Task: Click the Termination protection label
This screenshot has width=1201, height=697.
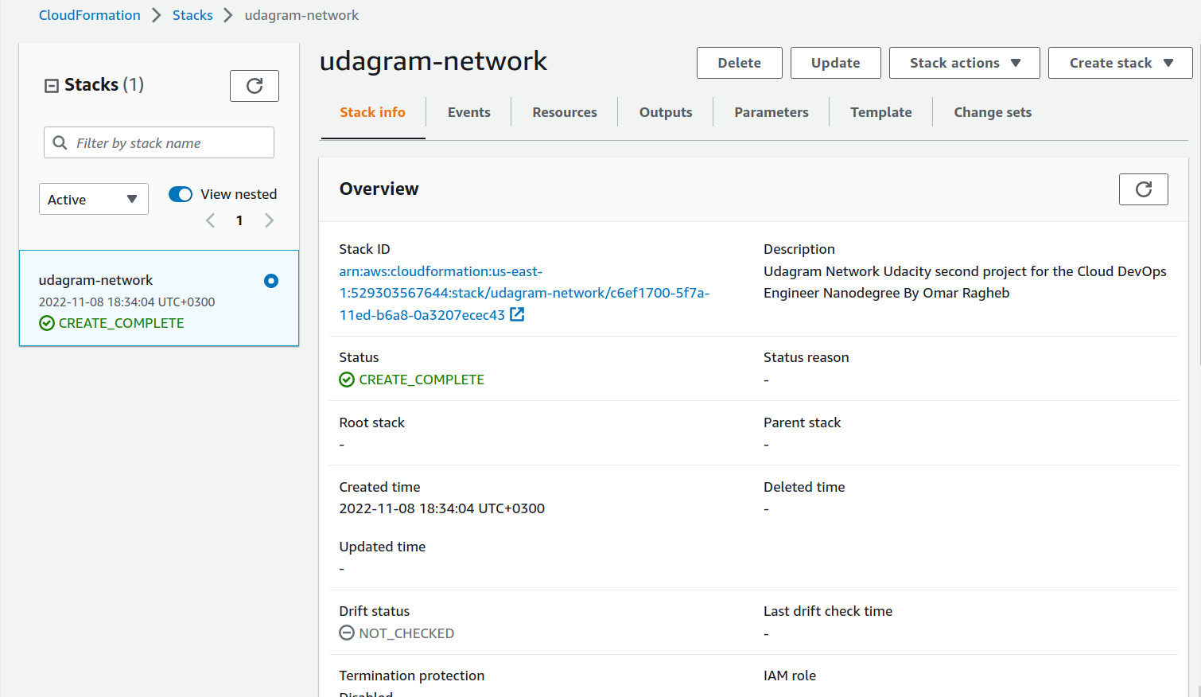Action: point(411,676)
